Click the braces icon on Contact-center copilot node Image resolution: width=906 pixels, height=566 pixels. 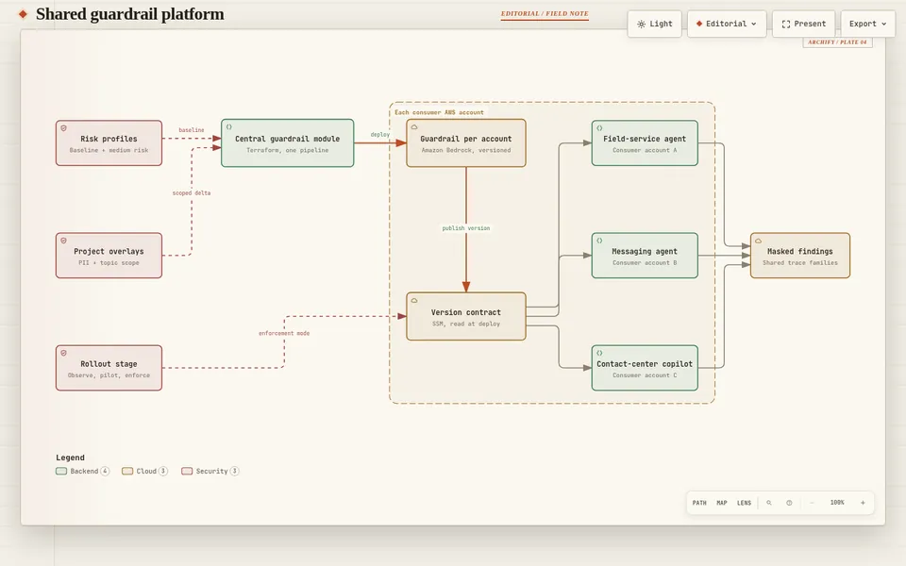click(x=599, y=353)
